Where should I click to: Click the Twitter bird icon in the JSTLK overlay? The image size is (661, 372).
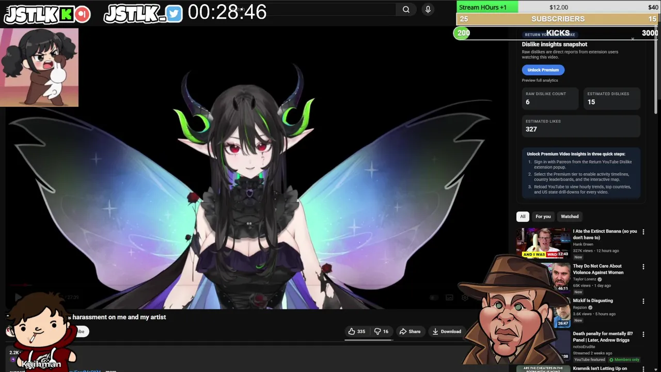[x=174, y=14]
